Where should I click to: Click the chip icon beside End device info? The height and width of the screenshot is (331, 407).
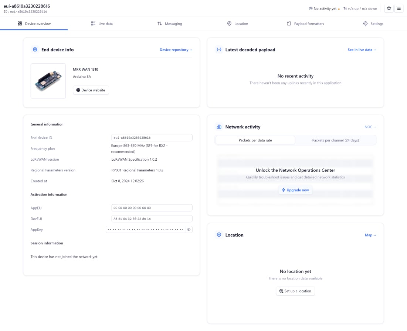(35, 49)
